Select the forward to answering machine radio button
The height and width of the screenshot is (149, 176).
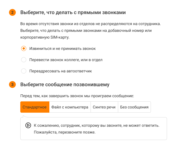(24, 71)
